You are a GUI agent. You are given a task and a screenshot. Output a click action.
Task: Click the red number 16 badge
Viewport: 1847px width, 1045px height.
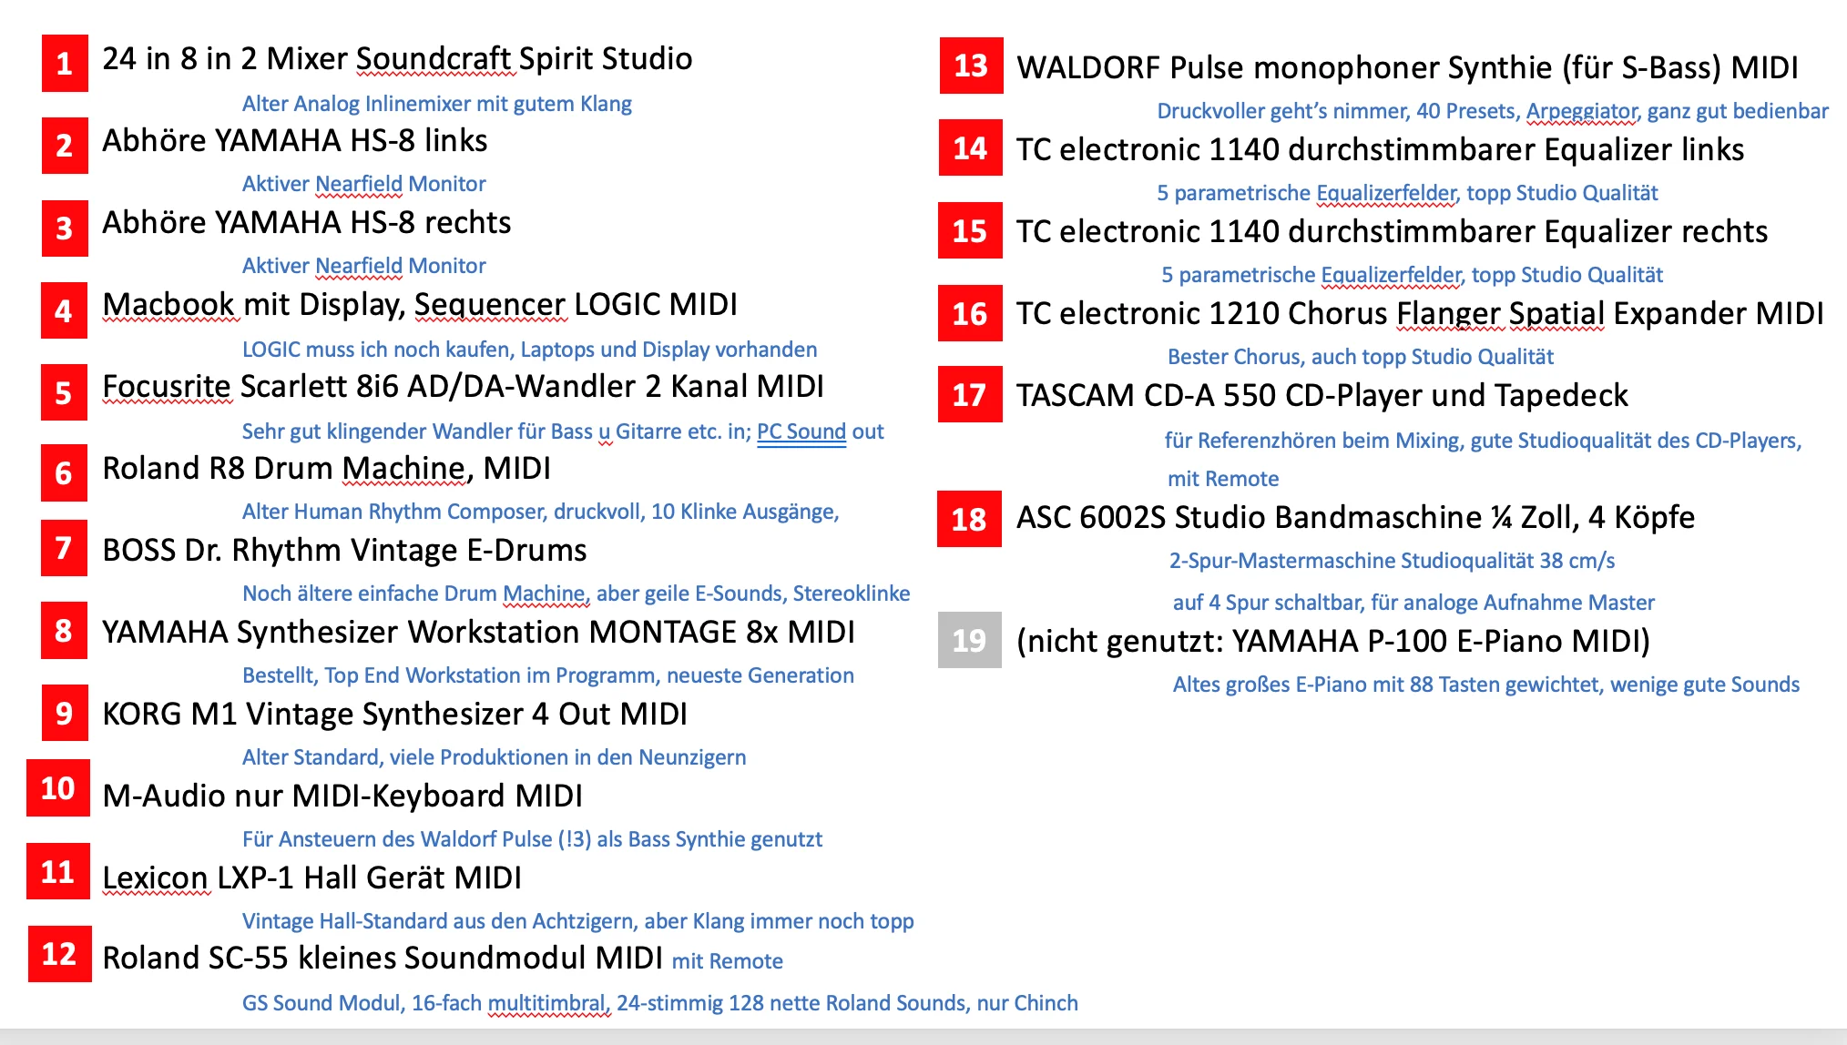970,314
